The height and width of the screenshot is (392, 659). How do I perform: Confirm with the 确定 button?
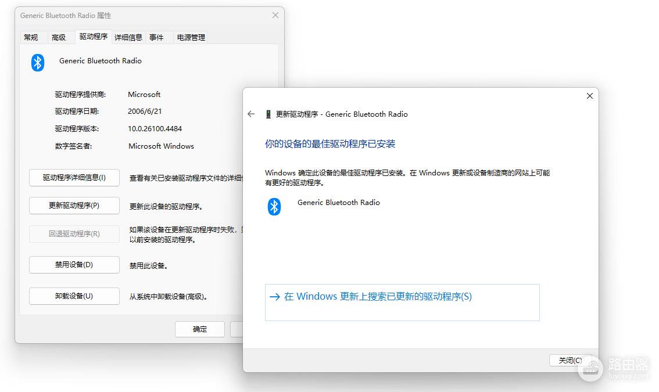[200, 329]
